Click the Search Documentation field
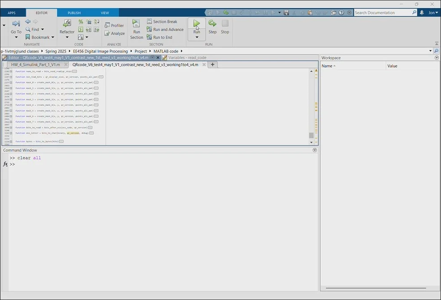Viewport: 441px width, 300px height. click(383, 13)
